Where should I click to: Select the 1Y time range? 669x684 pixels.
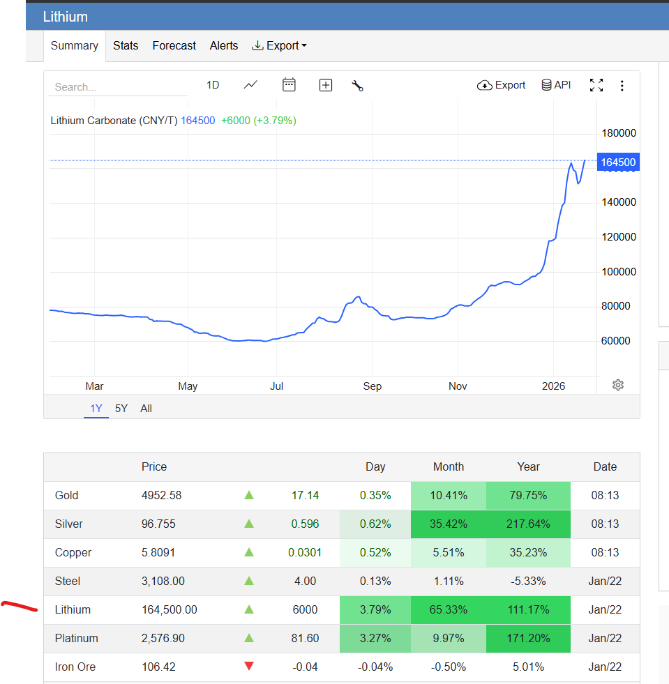click(x=96, y=409)
